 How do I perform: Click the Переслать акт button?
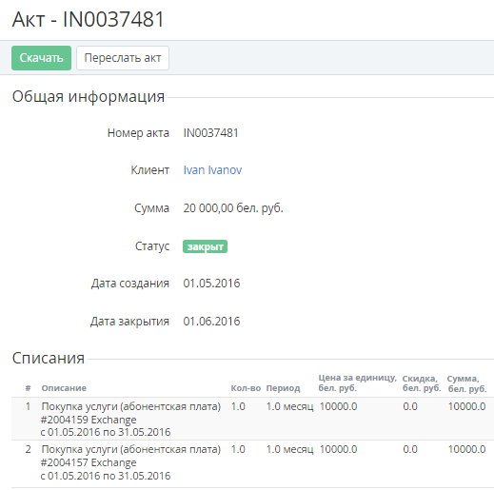click(123, 58)
